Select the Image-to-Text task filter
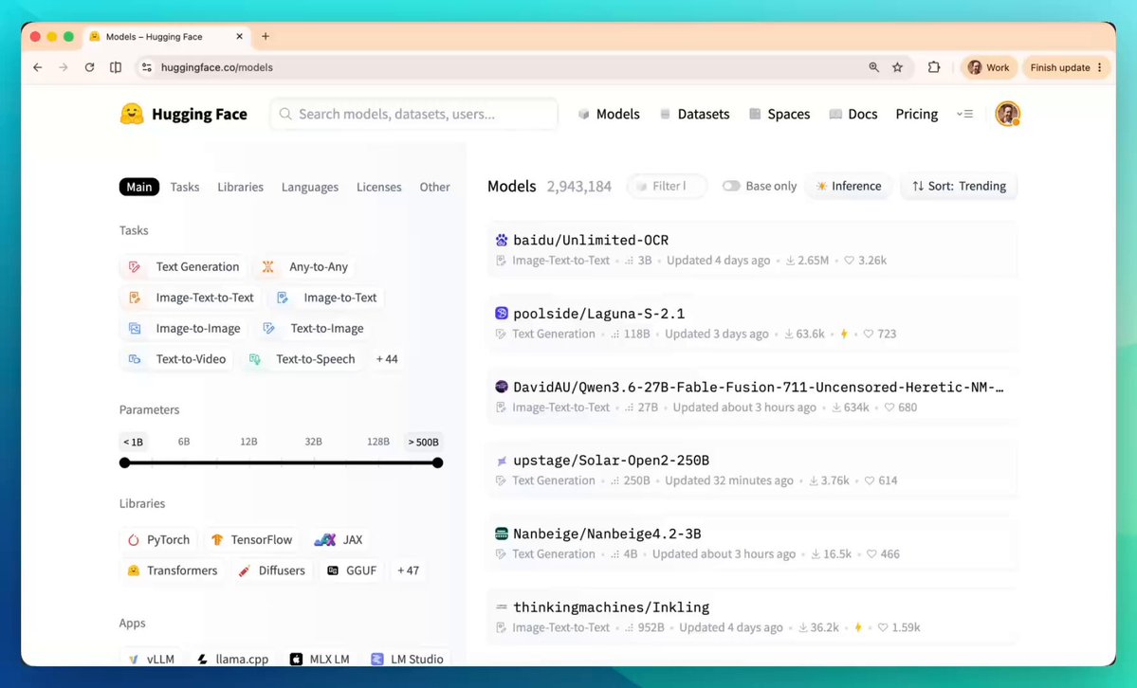The image size is (1137, 688). click(x=326, y=298)
